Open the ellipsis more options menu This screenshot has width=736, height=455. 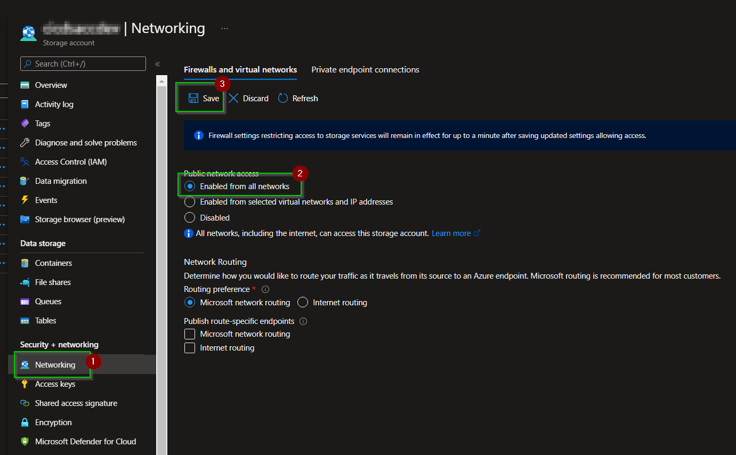(224, 28)
